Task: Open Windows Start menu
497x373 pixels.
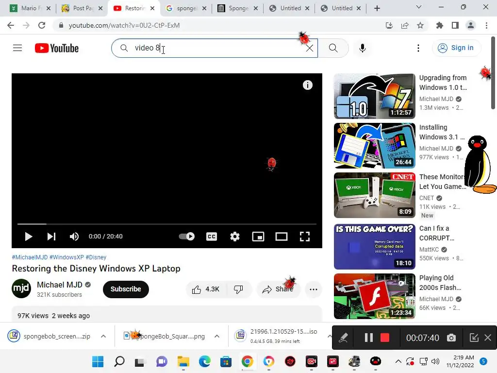Action: click(98, 361)
